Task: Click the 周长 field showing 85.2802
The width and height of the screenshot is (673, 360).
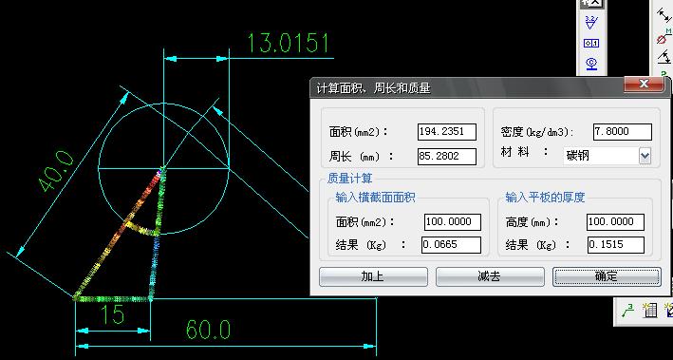Action: [x=447, y=157]
